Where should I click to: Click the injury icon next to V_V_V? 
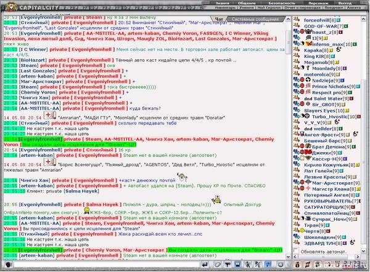337,122
